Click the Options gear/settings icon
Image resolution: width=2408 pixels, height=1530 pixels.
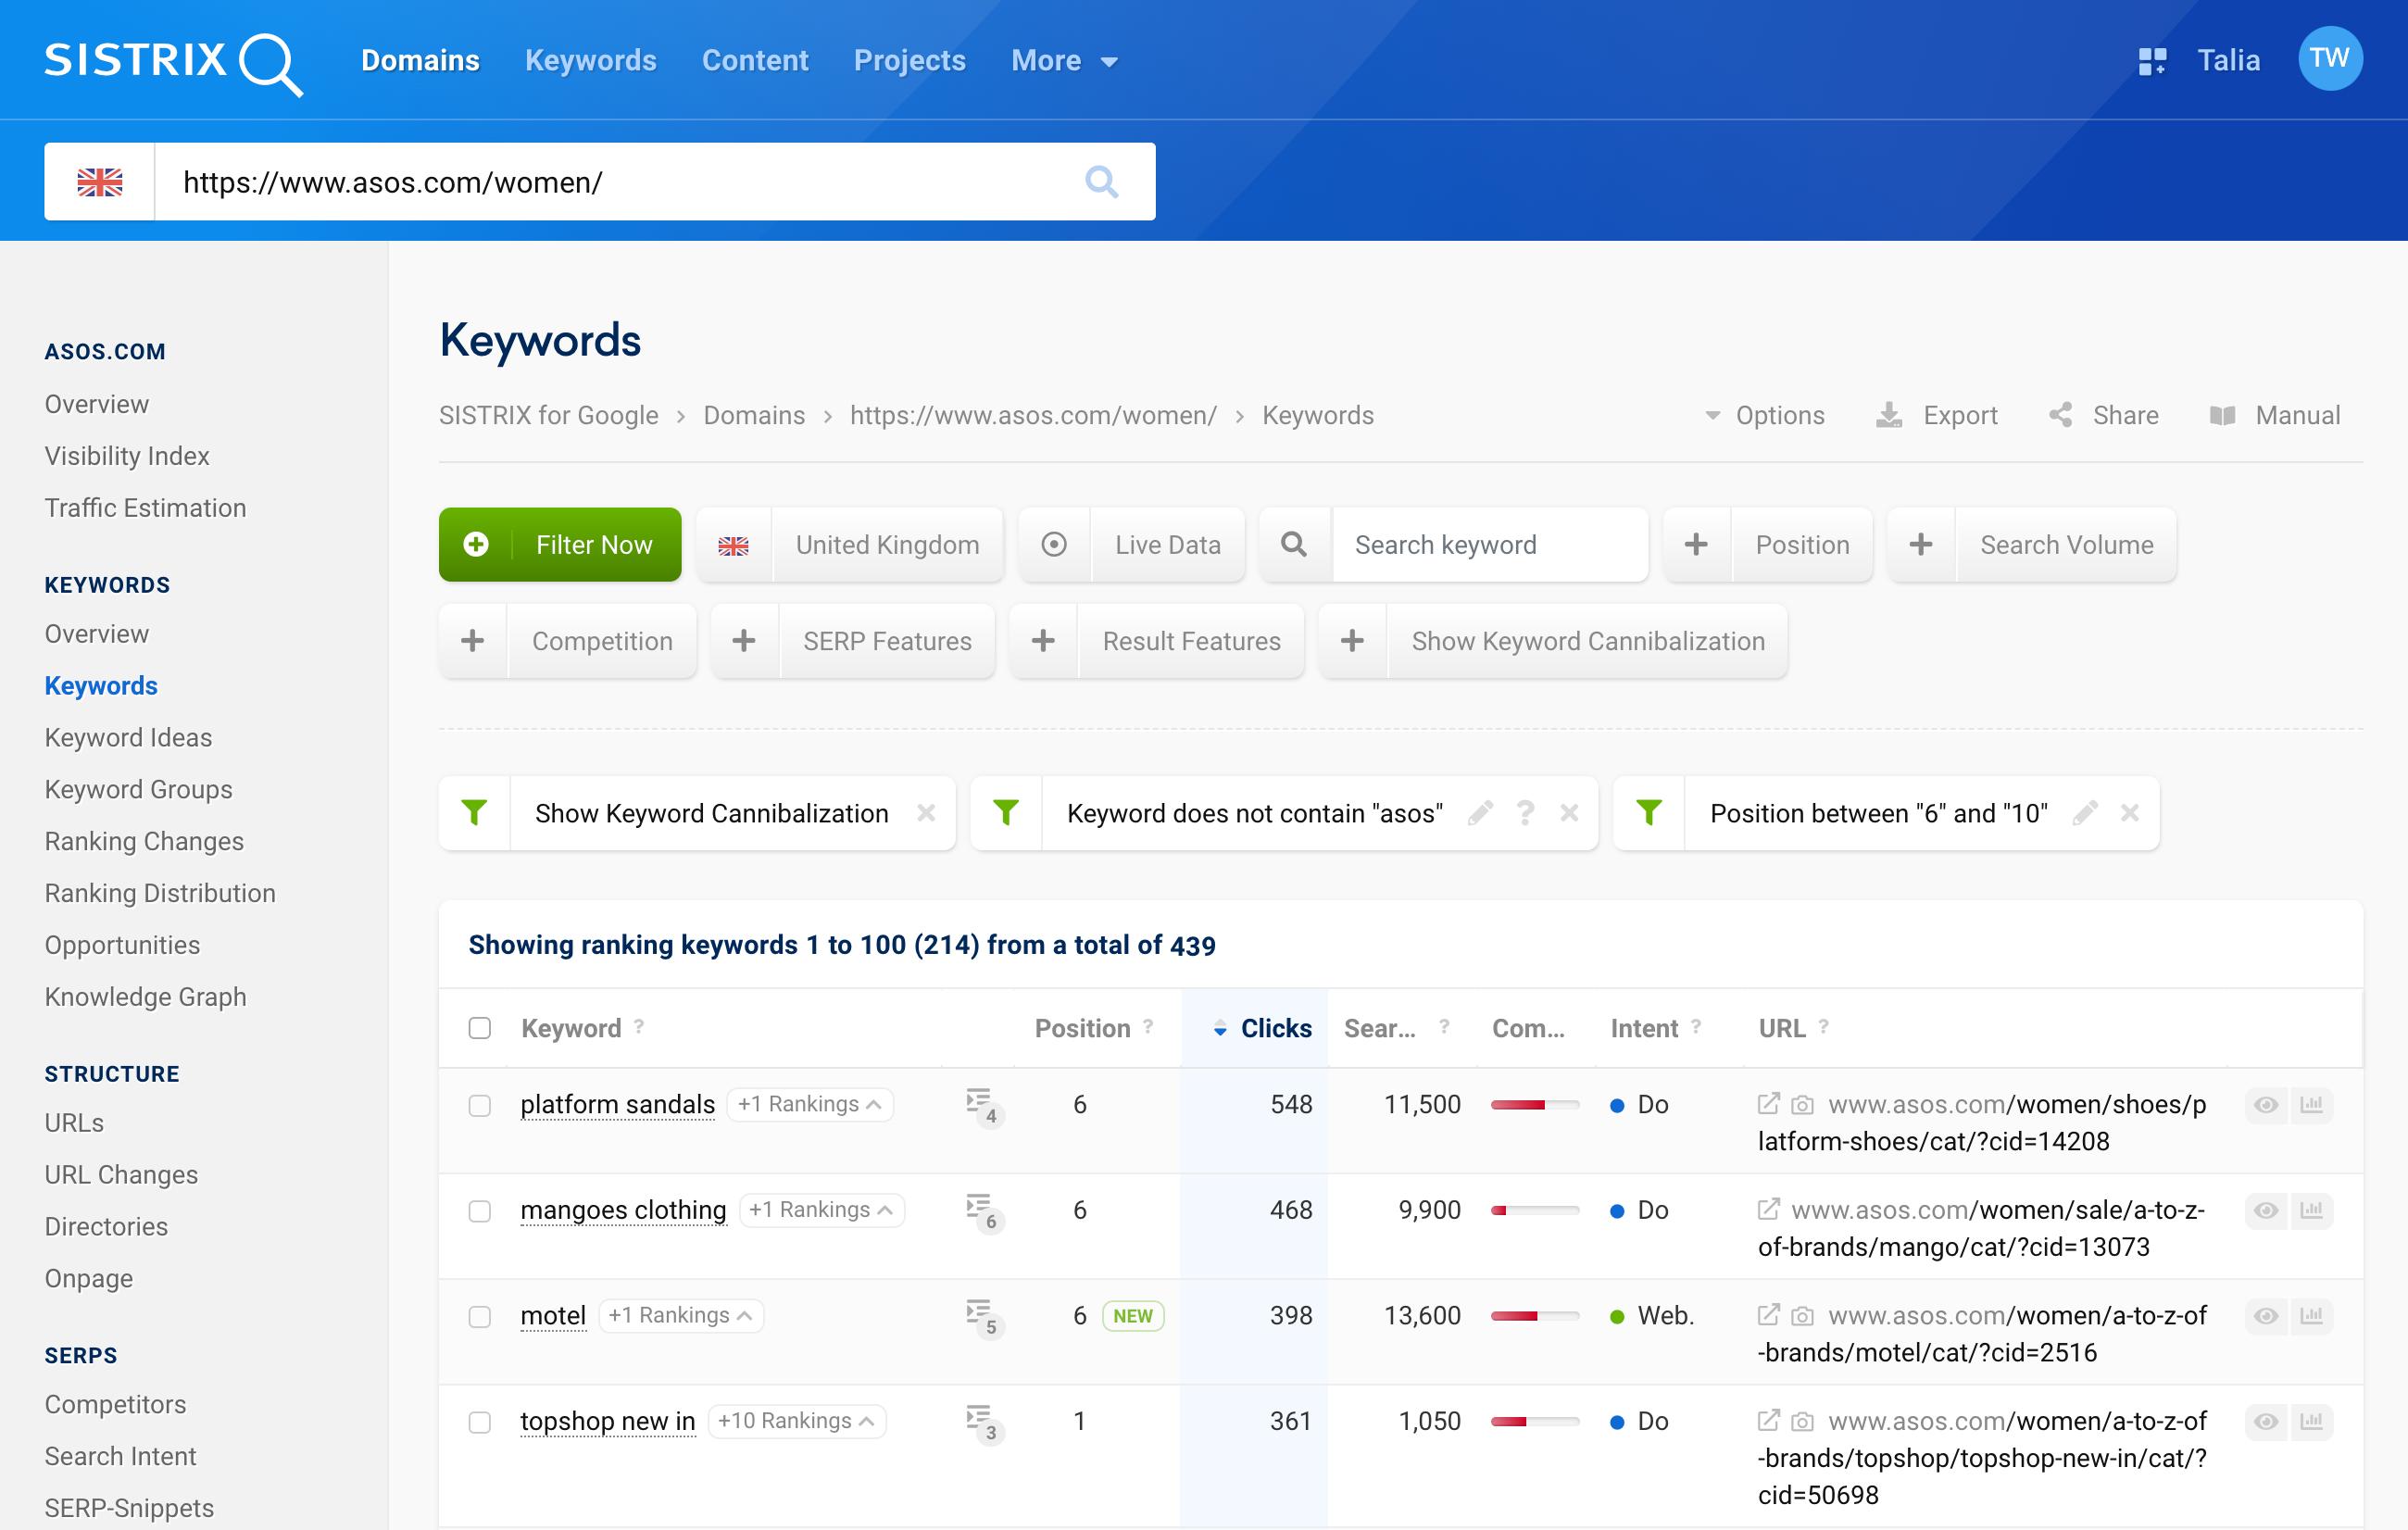[1762, 416]
